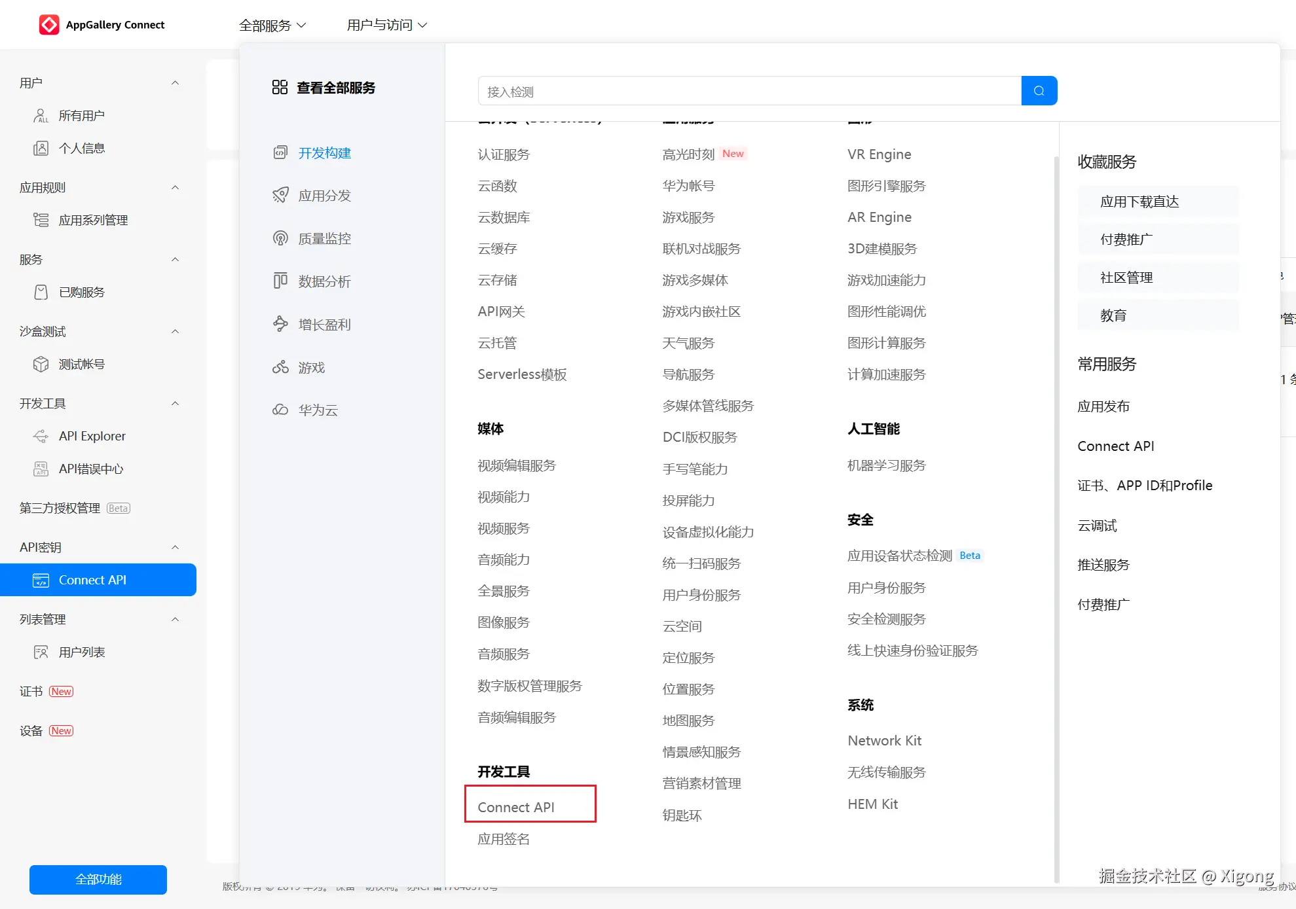
Task: Click the blue search magnifier button
Action: tap(1039, 91)
